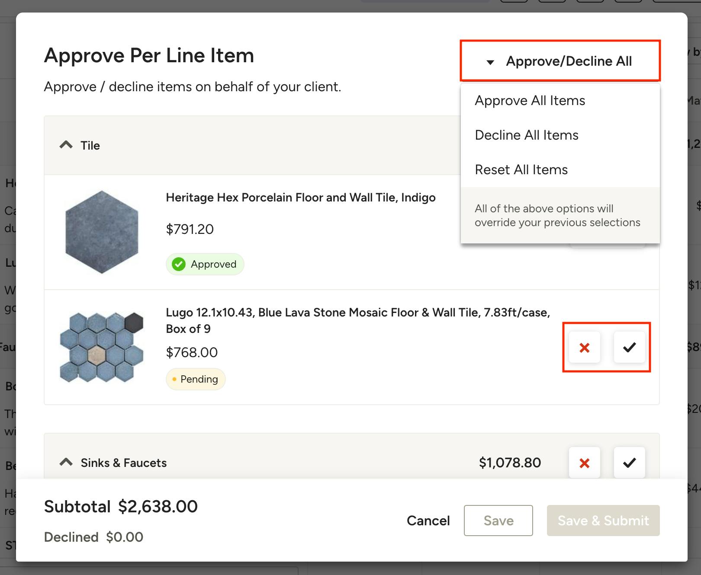Choose Approve All Items
Viewport: 701px width, 575px height.
(x=530, y=101)
